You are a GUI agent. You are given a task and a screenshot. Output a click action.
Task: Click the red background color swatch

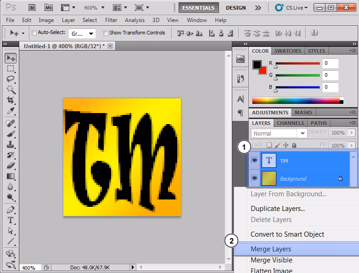coord(263,70)
